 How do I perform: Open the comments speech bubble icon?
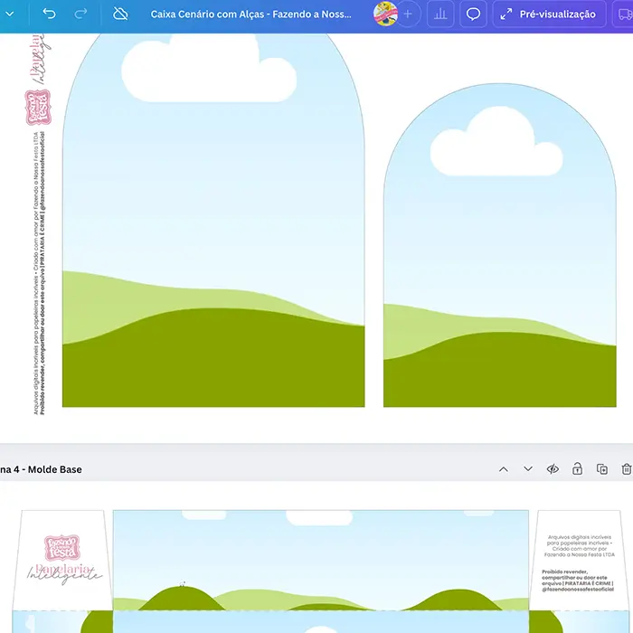(x=472, y=14)
